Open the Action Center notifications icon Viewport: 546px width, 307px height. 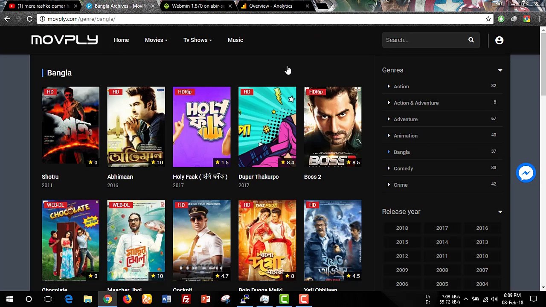[534, 299]
